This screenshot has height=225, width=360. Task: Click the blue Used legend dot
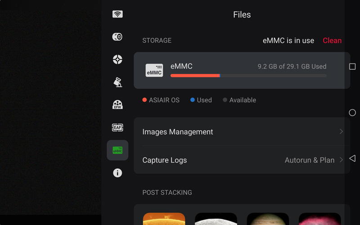coord(193,100)
